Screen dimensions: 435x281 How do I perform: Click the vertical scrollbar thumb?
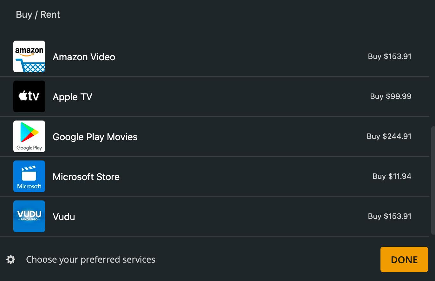tap(433, 181)
